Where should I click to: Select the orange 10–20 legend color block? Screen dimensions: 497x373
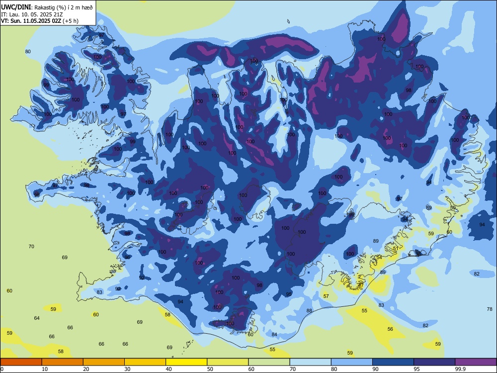[x=63, y=362]
